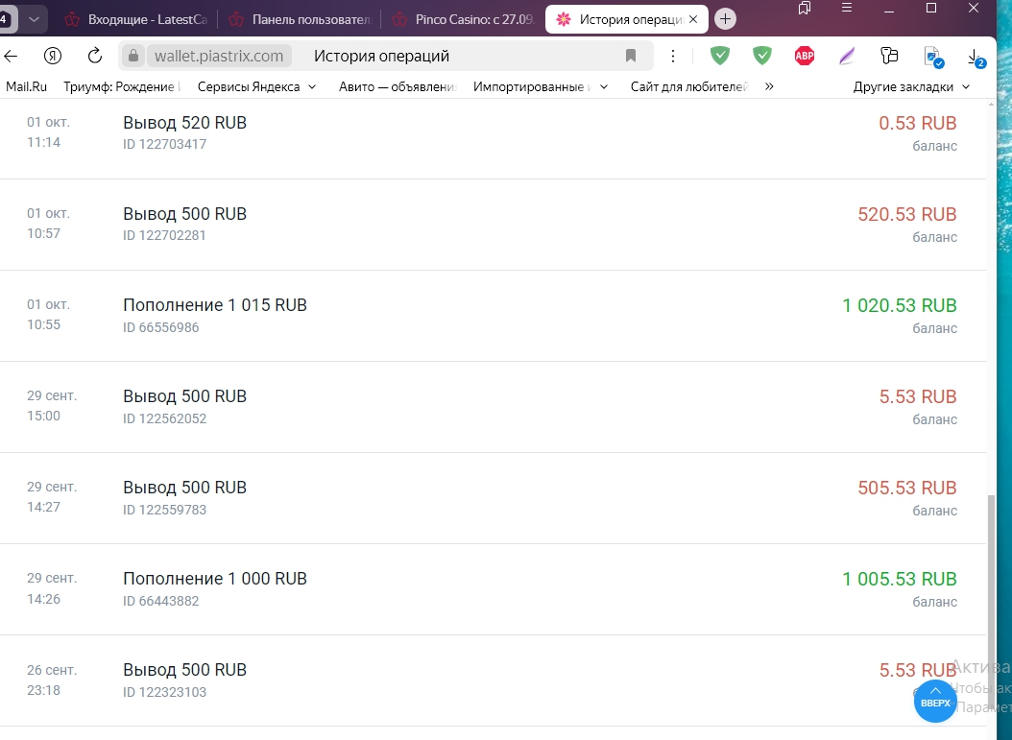Click ID 122323103

[x=164, y=692]
